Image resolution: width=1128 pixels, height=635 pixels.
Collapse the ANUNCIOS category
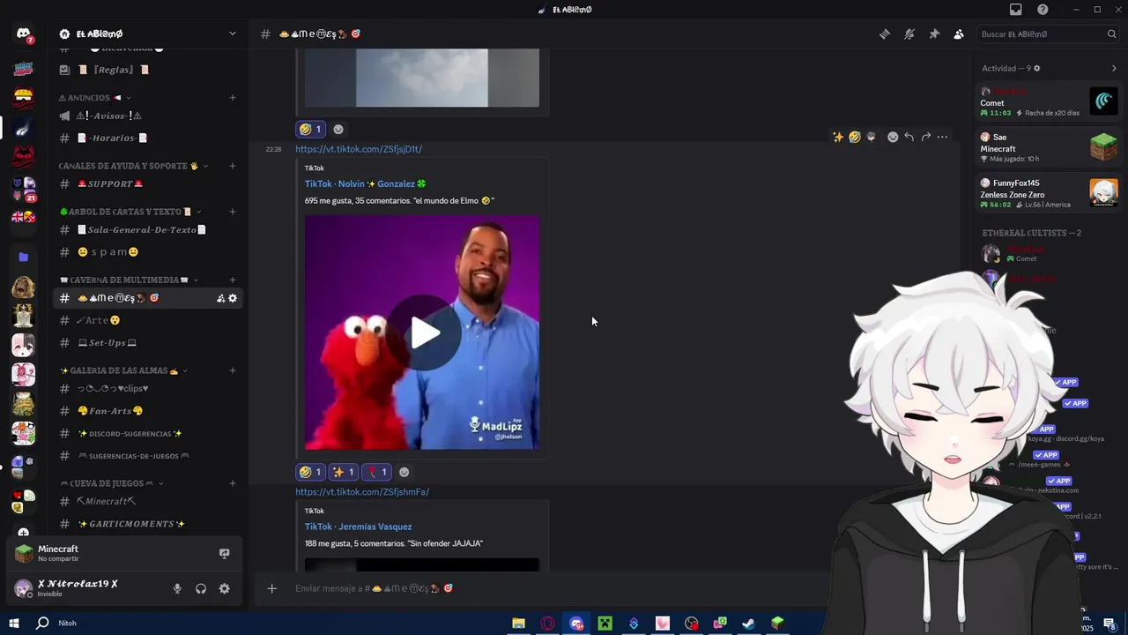(95, 98)
